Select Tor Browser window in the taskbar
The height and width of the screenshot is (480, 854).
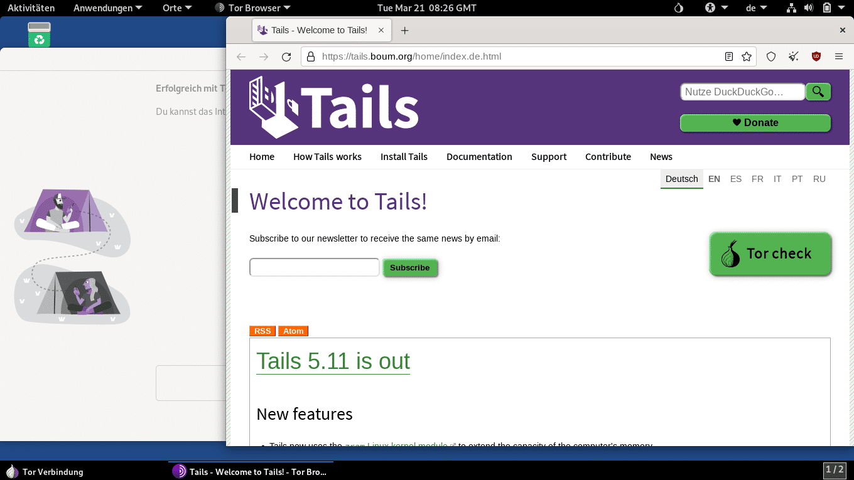point(251,472)
